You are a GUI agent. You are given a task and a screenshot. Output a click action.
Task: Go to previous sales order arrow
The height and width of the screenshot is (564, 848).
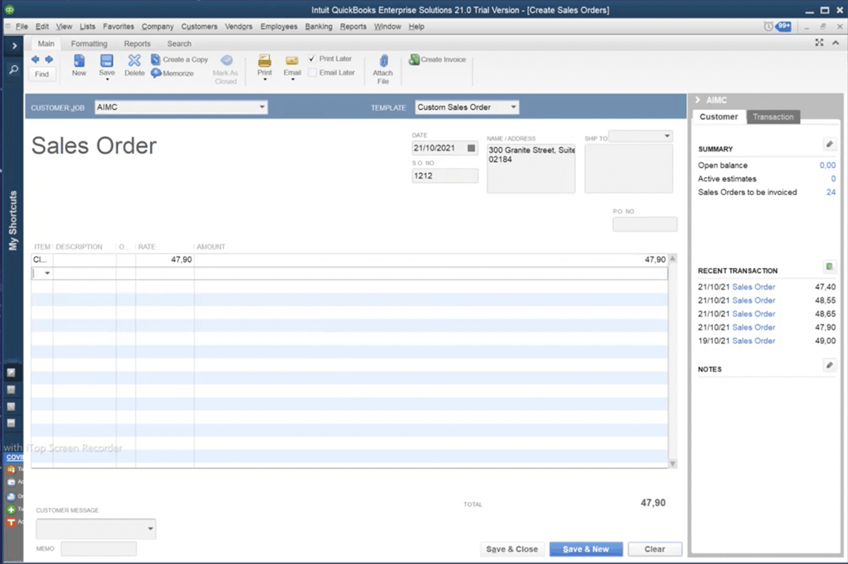(35, 59)
